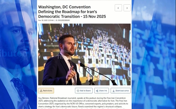The width and height of the screenshot is (176, 109).
Task: Advance to next image with right chevron
Action: (127, 8)
